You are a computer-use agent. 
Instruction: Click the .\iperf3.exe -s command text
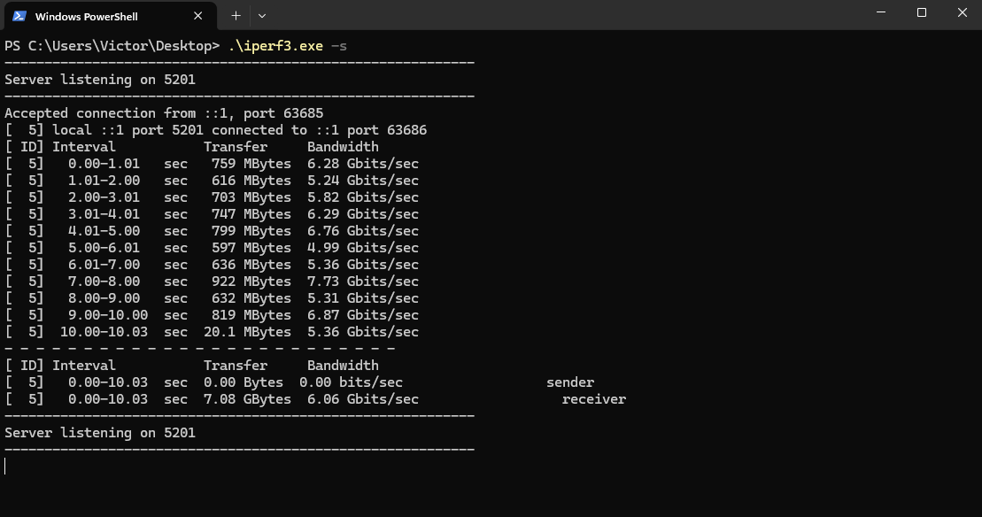pyautogui.click(x=287, y=46)
